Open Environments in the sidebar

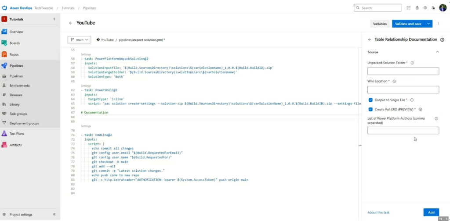19,86
